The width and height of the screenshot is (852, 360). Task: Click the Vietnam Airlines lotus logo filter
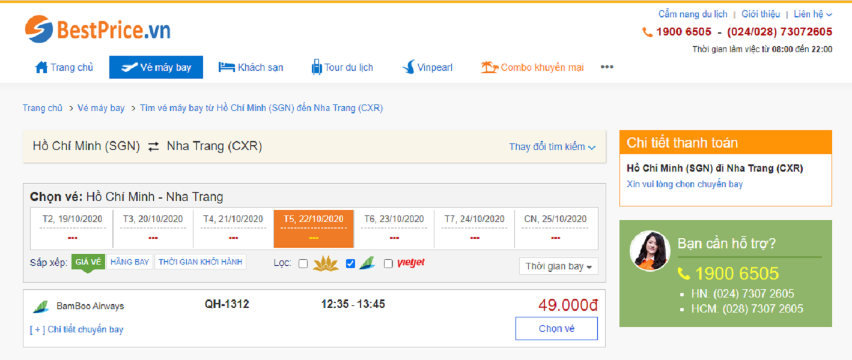click(326, 263)
